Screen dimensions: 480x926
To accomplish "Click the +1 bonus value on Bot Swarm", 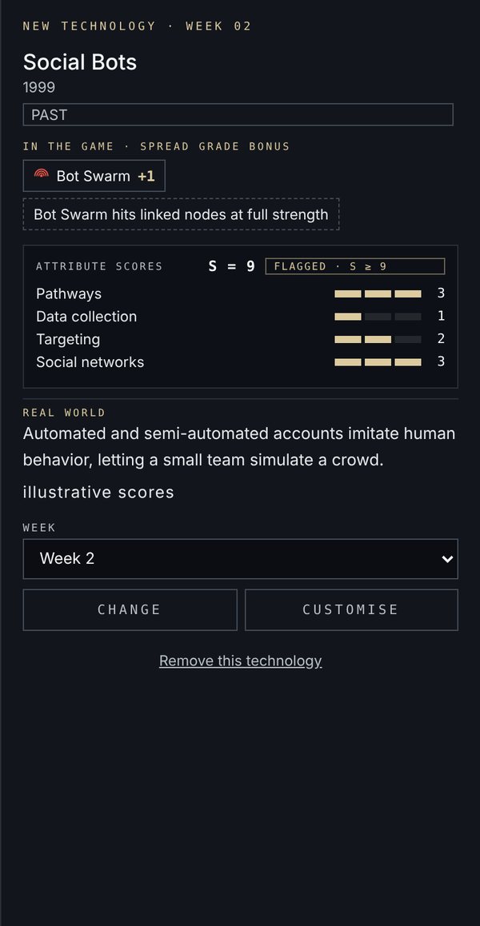I will click(x=146, y=176).
